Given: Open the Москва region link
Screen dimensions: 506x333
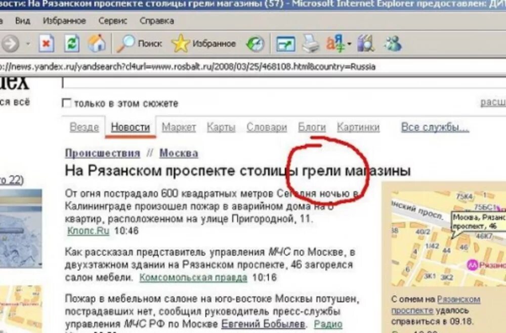Looking at the screenshot, I should pyautogui.click(x=179, y=153).
